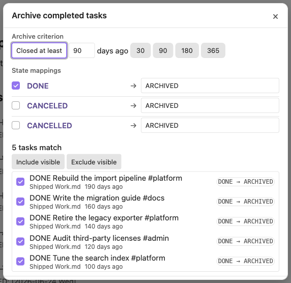
Task: Click the Include visible button
Action: 38,162
